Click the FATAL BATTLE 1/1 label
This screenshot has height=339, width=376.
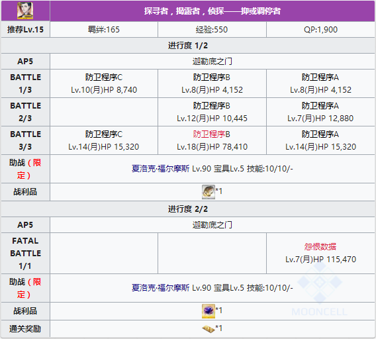pos(25,254)
